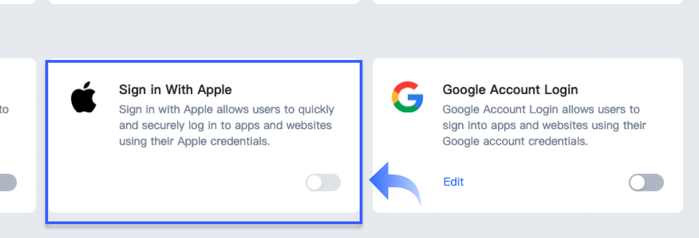This screenshot has height=238, width=699.
Task: Click the top-left partially visible card
Action: (18, 2)
